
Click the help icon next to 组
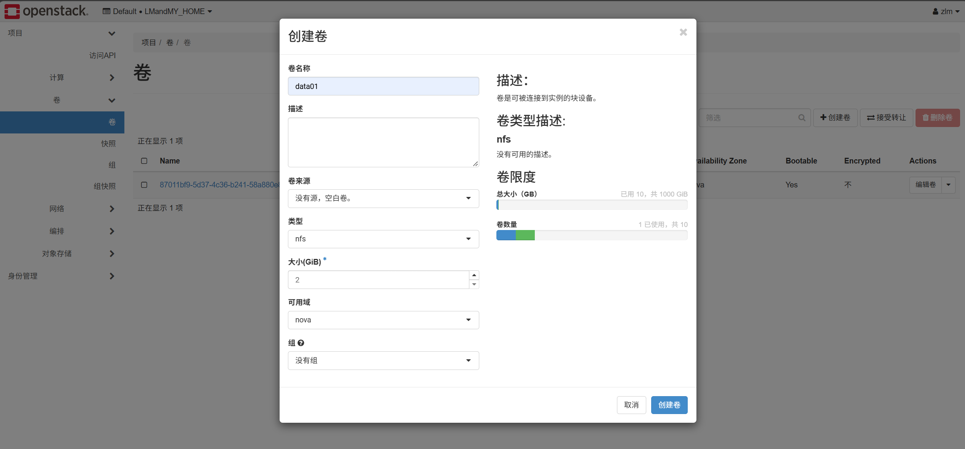301,343
